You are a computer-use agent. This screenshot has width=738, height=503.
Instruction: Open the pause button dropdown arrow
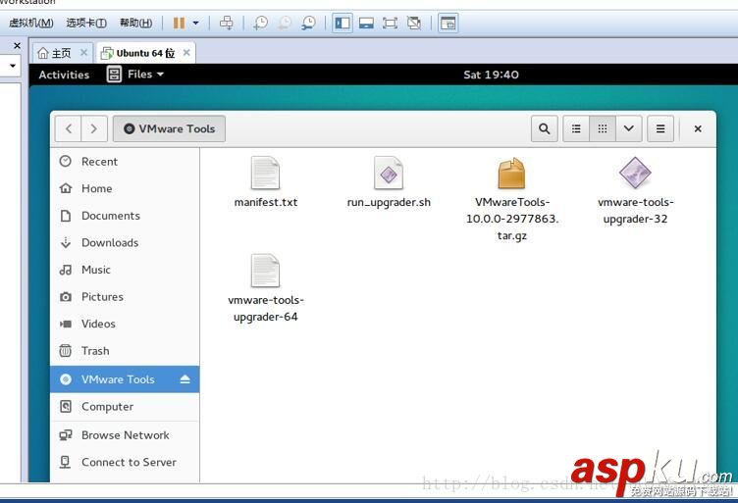coord(196,23)
